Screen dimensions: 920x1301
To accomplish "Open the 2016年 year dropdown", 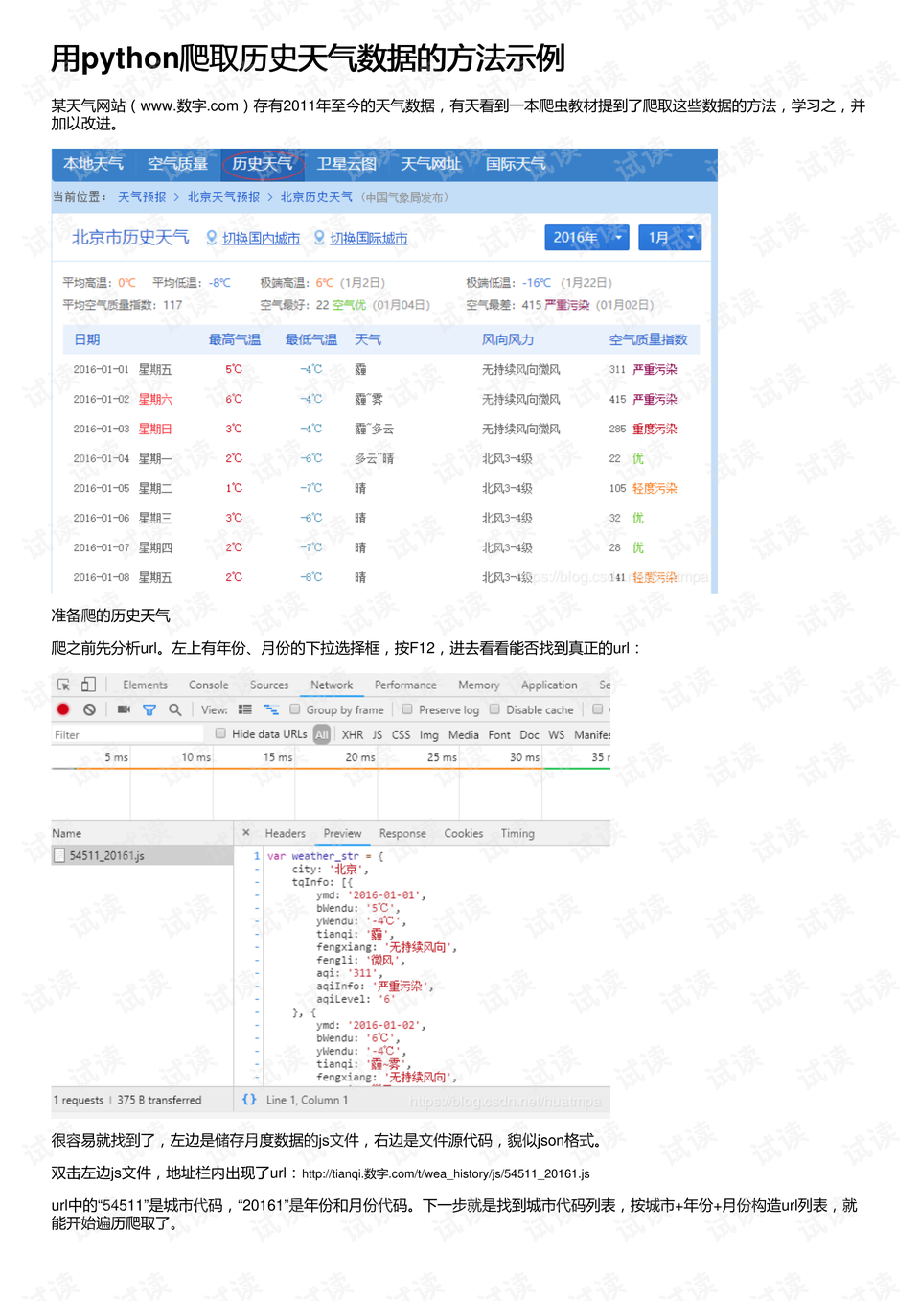I will coord(586,237).
